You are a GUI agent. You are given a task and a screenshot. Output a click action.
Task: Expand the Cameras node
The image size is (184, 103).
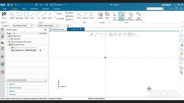pyautogui.click(x=7, y=39)
